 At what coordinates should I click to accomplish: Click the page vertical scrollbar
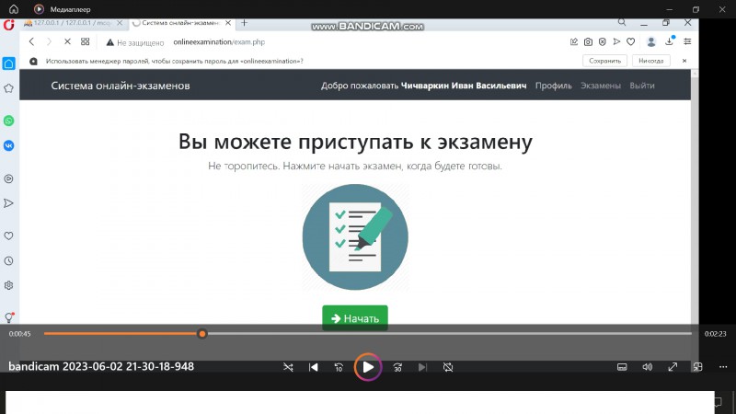pyautogui.click(x=695, y=197)
